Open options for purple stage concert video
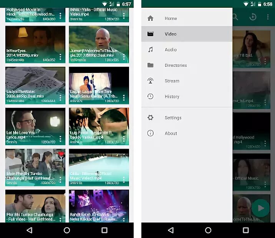The image size is (275, 238). click(124, 220)
